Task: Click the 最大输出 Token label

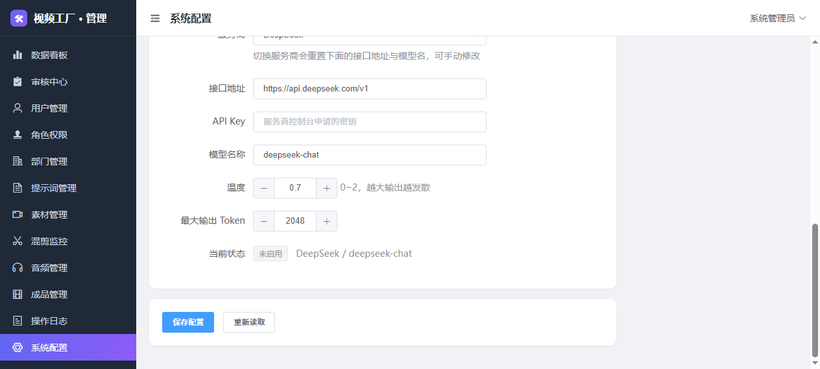Action: pos(213,220)
